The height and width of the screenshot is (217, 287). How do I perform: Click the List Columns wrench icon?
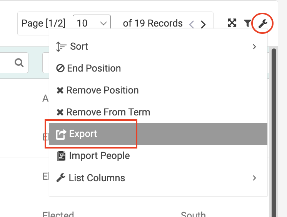click(61, 178)
